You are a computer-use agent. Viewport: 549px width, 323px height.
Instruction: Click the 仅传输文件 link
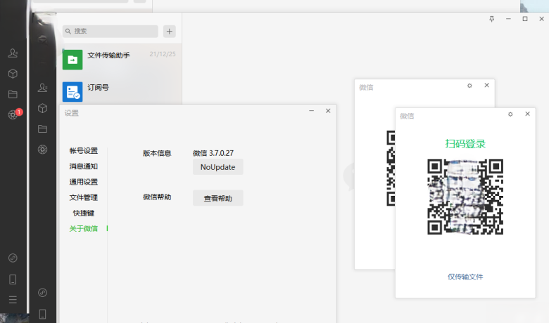click(x=465, y=277)
